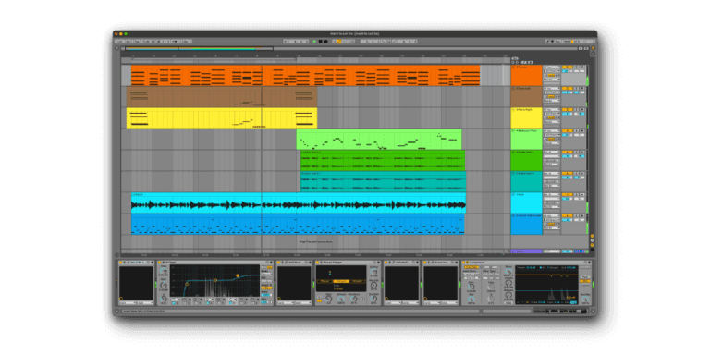Open the Drums track input type chooser
This screenshot has width=710, height=355.
tap(551, 67)
